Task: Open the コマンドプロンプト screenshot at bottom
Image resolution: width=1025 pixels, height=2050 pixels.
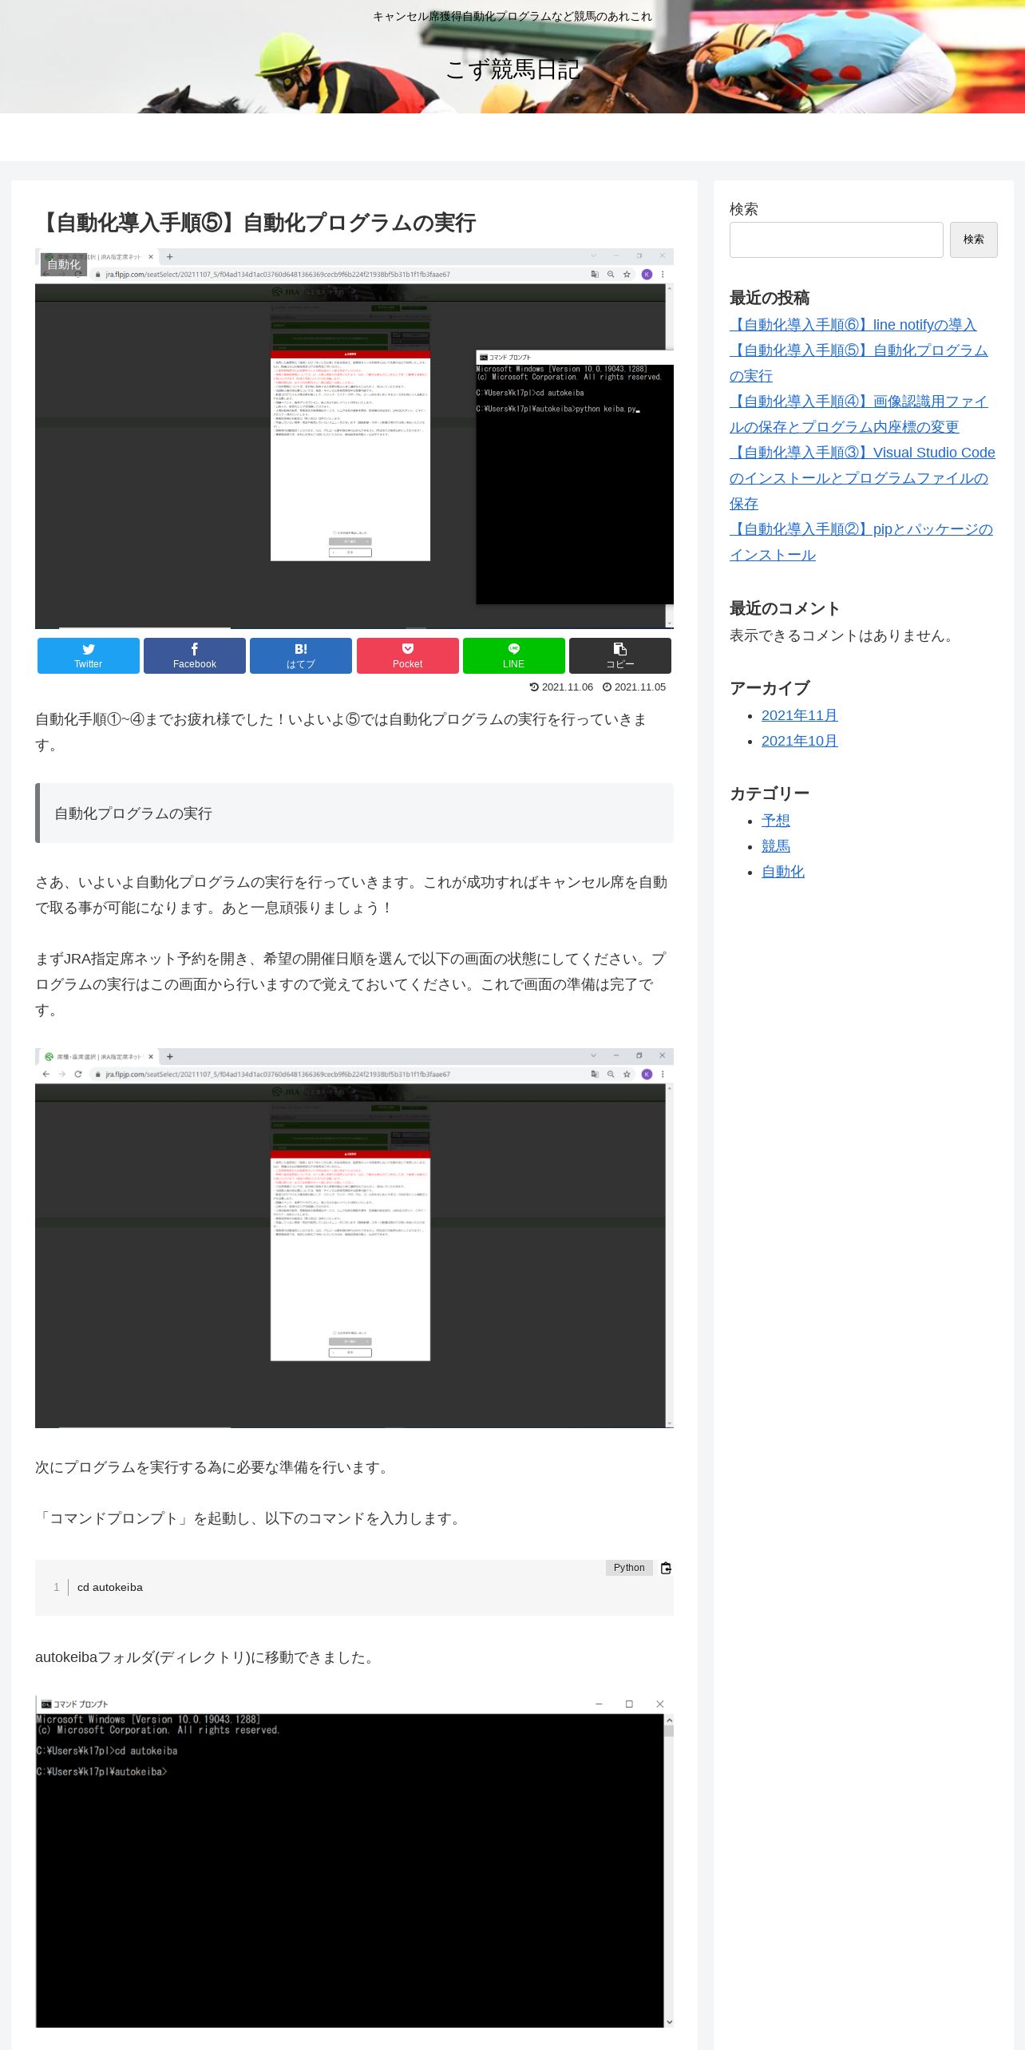Action: [354, 1862]
